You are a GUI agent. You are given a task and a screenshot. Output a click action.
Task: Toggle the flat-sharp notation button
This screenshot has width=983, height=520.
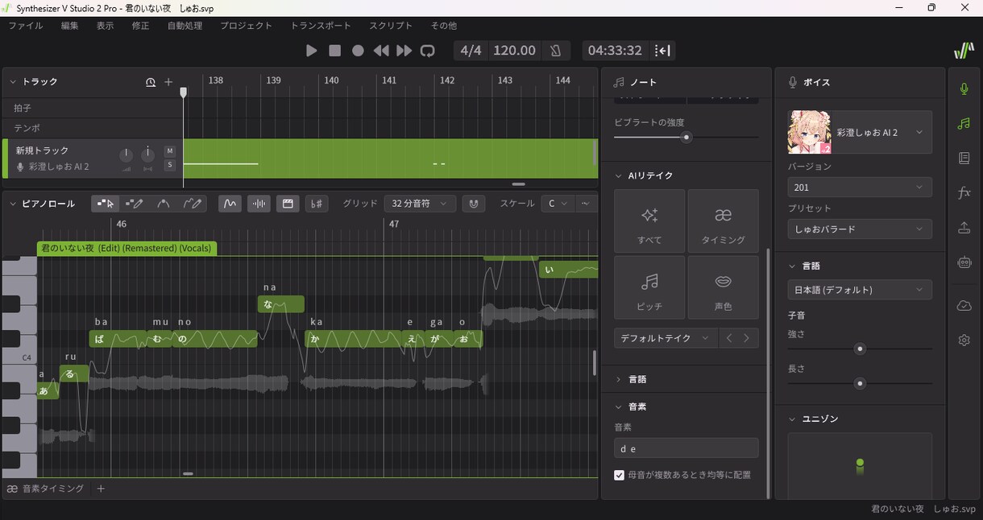pos(316,204)
